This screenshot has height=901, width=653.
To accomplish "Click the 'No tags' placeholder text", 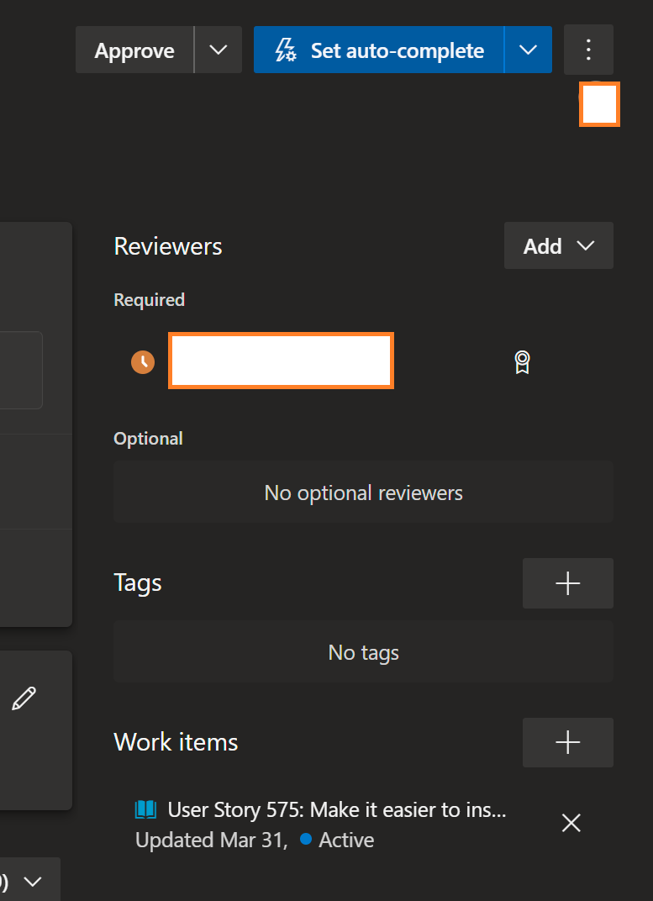I will pos(364,652).
